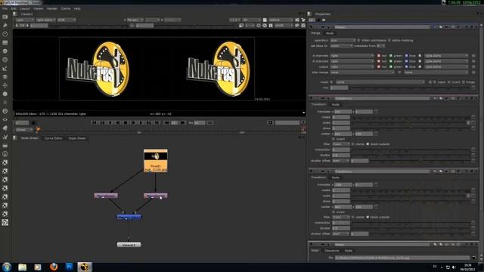Image resolution: width=484 pixels, height=272 pixels.
Task: Click translate x field in first Transform
Action: pyautogui.click(x=343, y=112)
